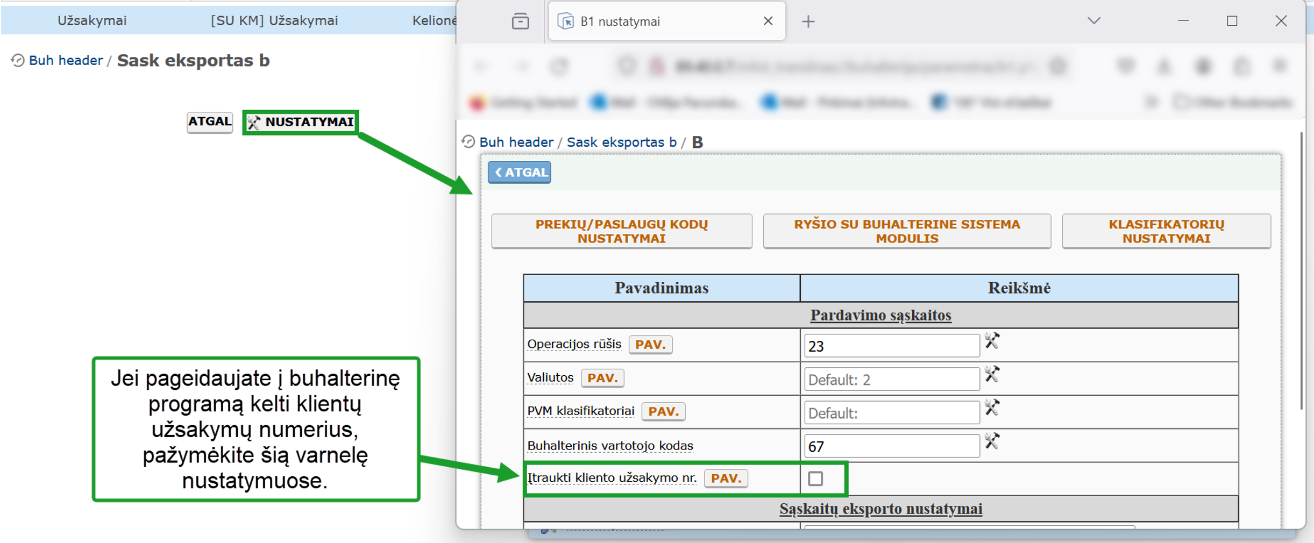This screenshot has height=543, width=1314.
Task: Click Sask eksportas b breadcrumb link
Action: (x=622, y=142)
